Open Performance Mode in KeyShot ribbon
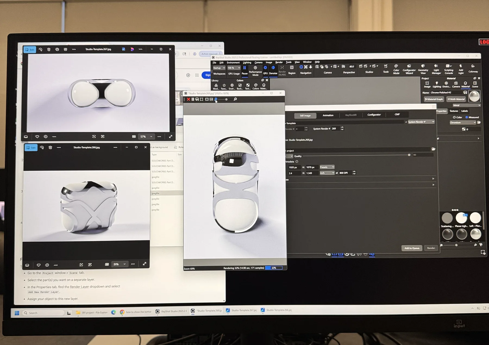Image resolution: width=489 pixels, height=345 pixels. point(255,71)
